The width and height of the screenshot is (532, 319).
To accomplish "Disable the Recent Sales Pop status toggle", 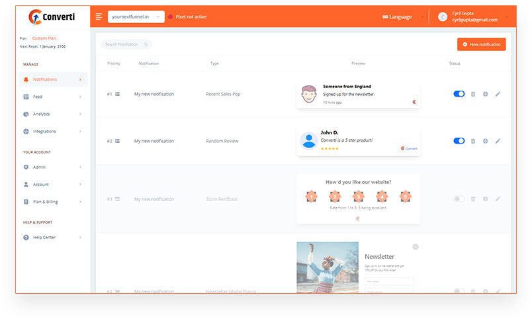I will (459, 94).
